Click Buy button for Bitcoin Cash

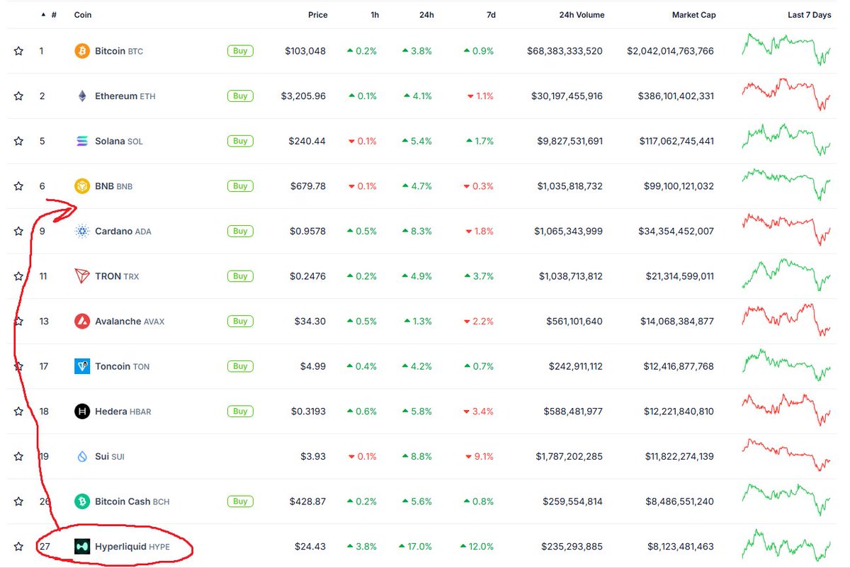[240, 501]
